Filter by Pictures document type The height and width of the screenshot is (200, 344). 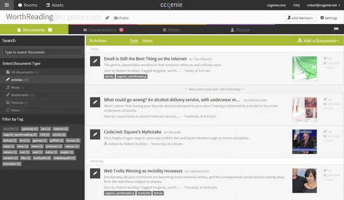point(42,102)
